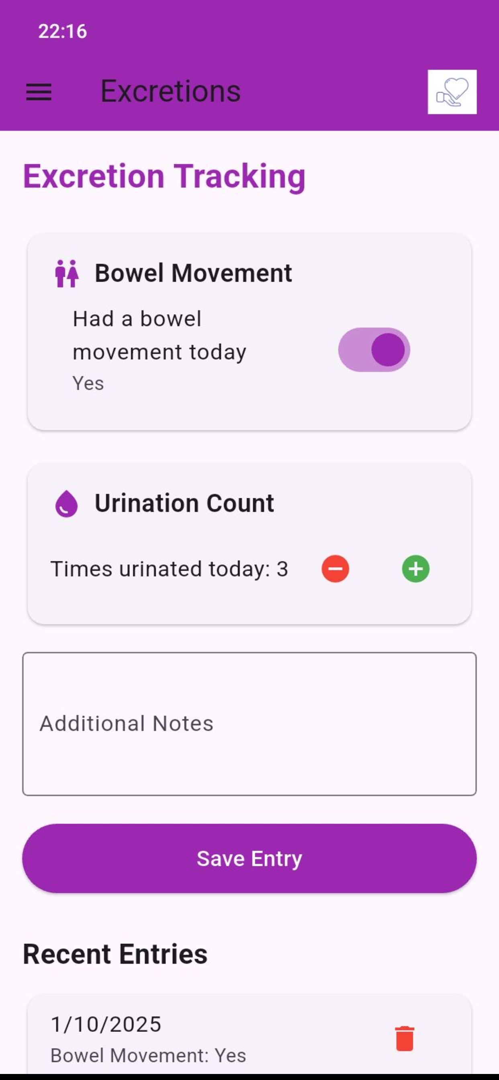This screenshot has height=1080, width=499.
Task: Click the 'Yes' status under bowel movement
Action: click(88, 383)
